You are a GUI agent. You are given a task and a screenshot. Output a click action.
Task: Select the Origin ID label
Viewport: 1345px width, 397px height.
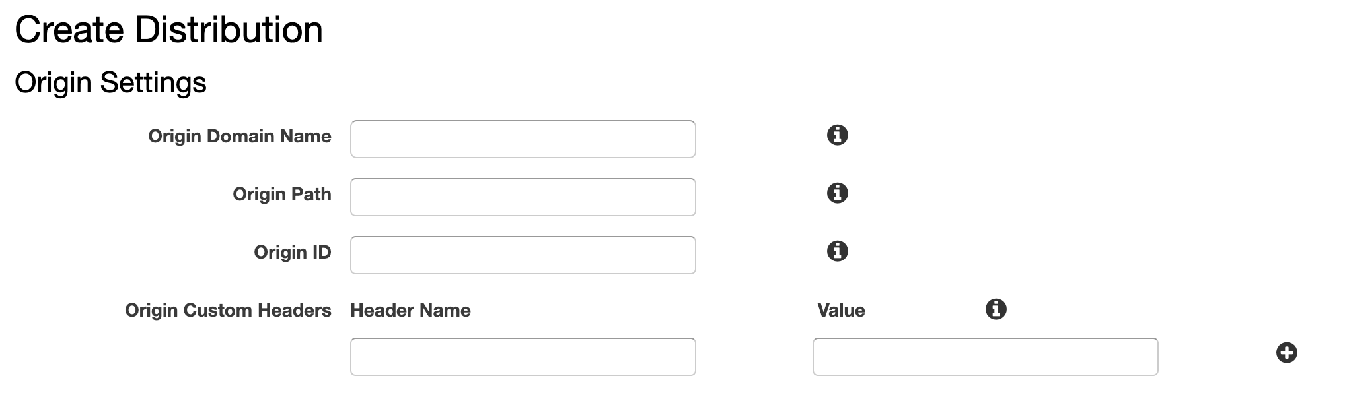pyautogui.click(x=293, y=253)
